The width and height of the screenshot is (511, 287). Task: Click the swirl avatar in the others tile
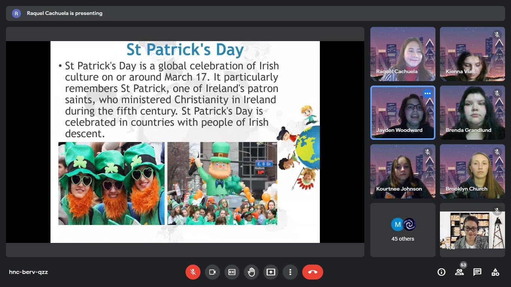pyautogui.click(x=409, y=224)
